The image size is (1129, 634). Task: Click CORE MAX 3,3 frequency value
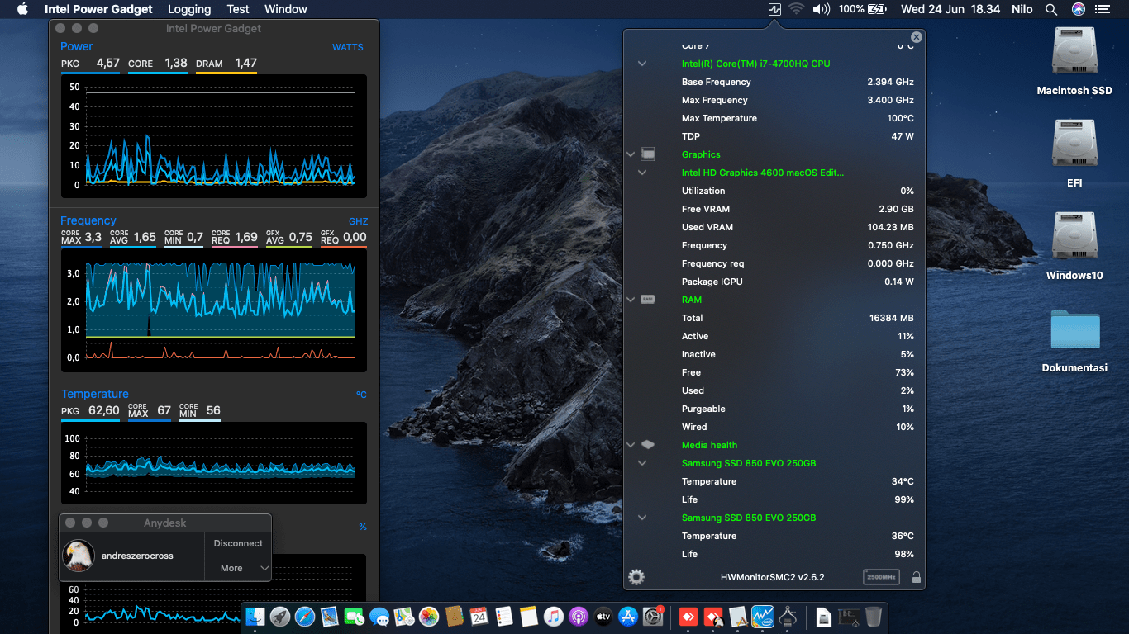[81, 237]
